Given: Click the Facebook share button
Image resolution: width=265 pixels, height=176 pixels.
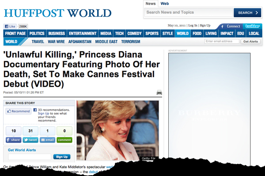Looking at the screenshot, I should (14, 140).
